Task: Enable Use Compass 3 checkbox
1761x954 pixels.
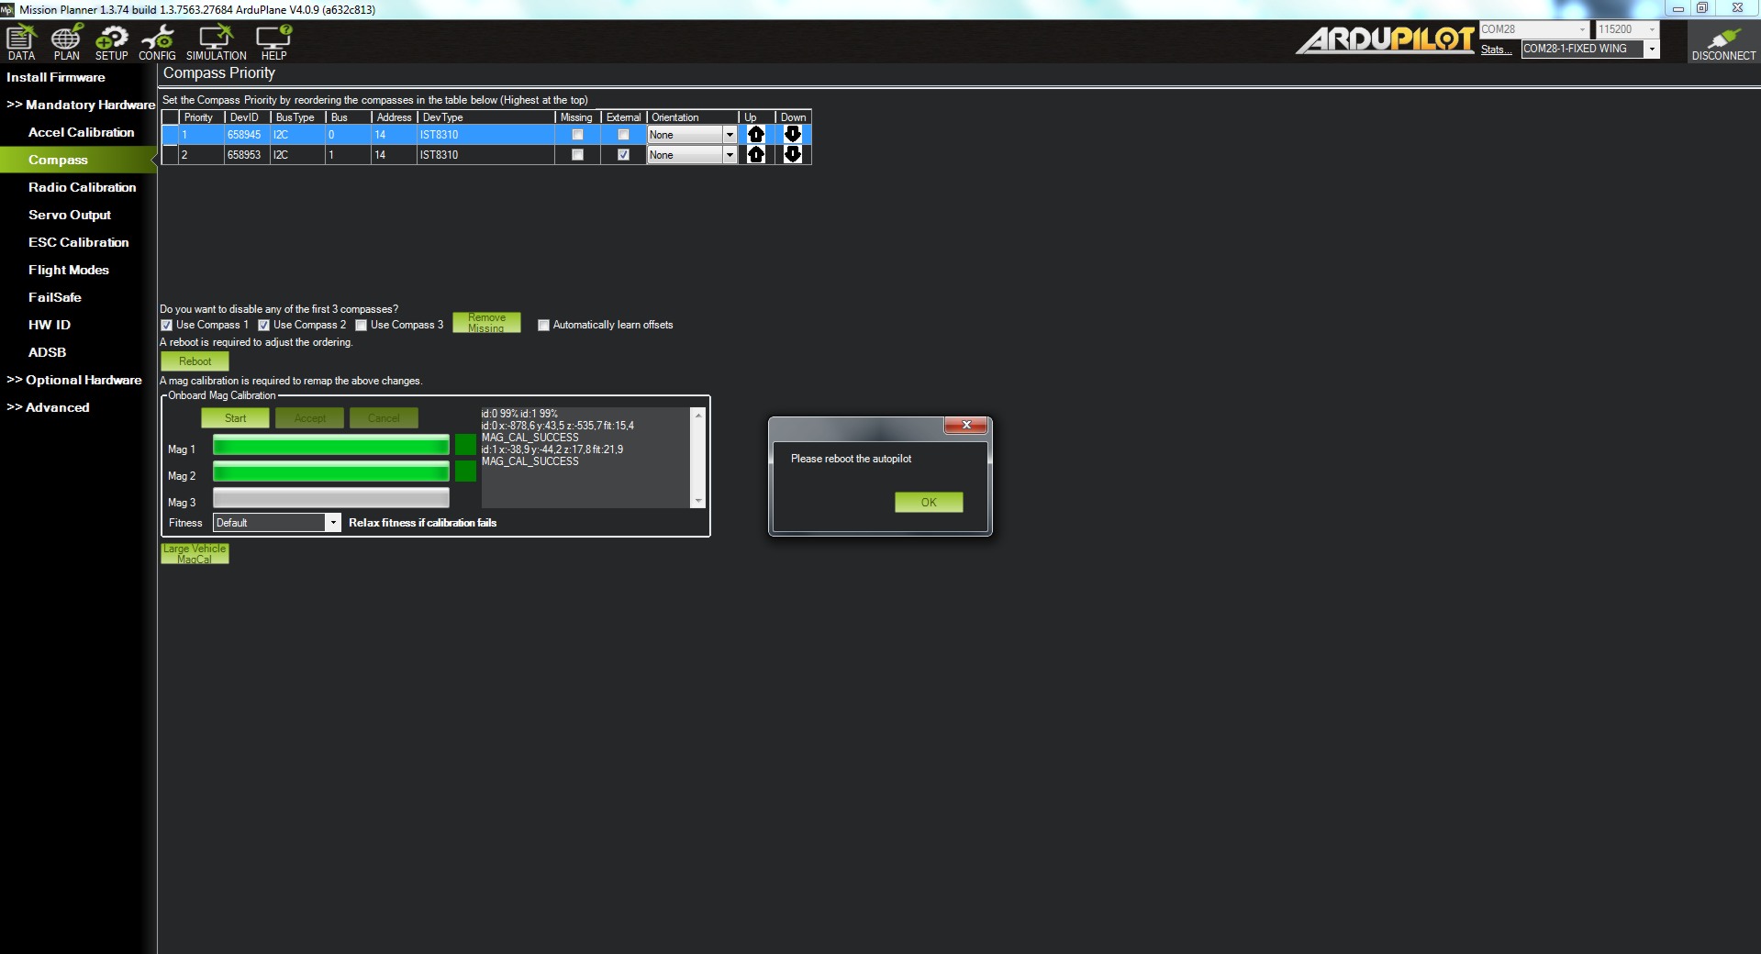Action: (362, 326)
